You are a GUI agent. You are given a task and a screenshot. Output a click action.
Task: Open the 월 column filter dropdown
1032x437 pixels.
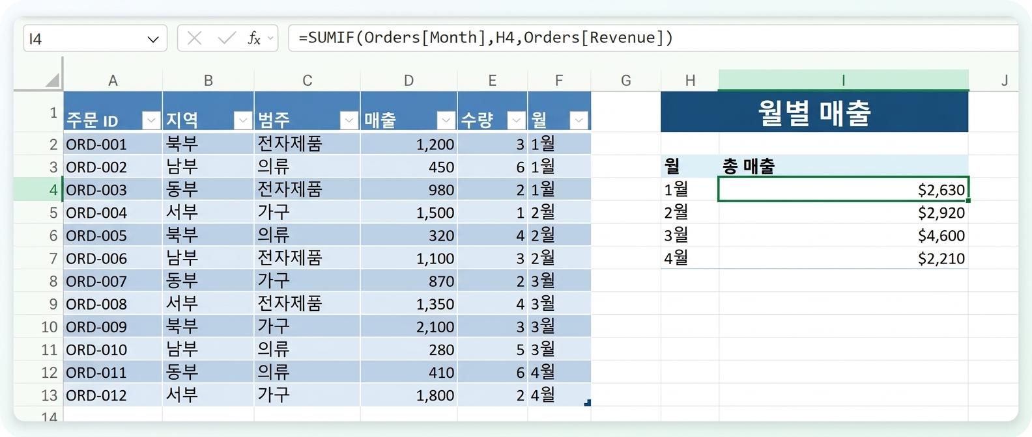pos(579,120)
